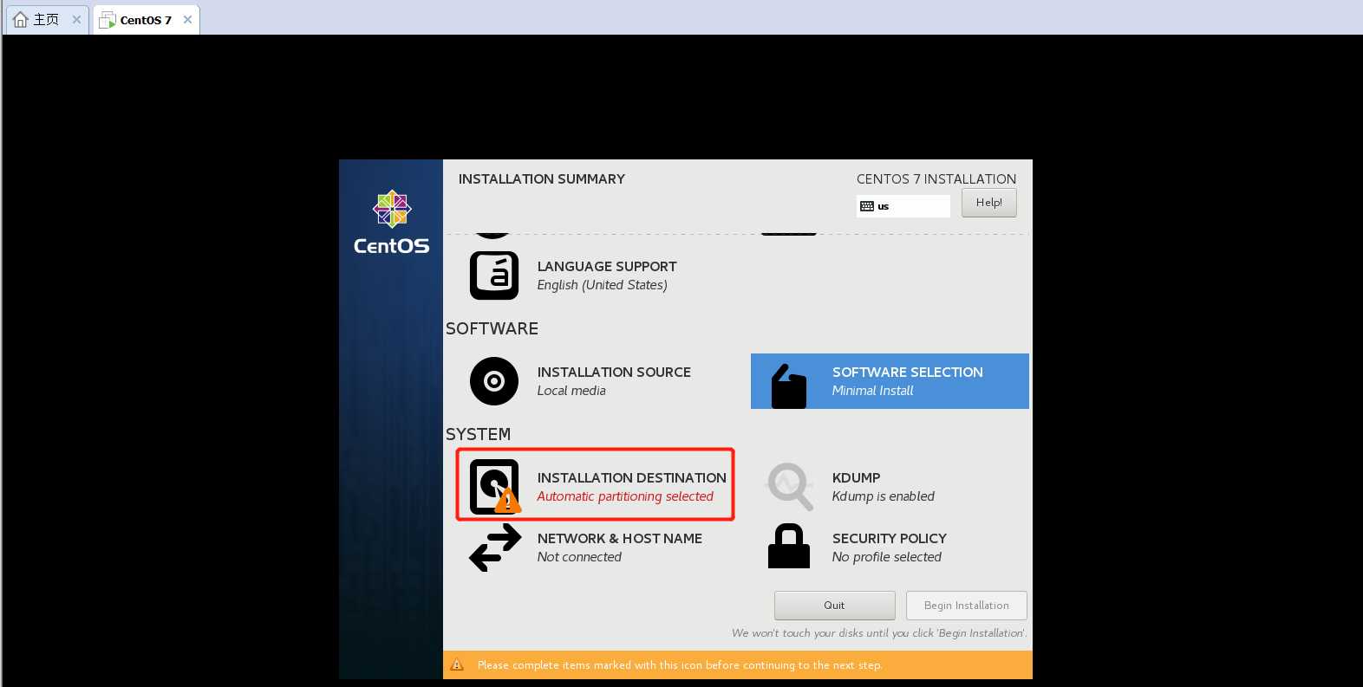Click the 'Please complete items marked' warning message
The width and height of the screenshot is (1363, 687).
[680, 665]
